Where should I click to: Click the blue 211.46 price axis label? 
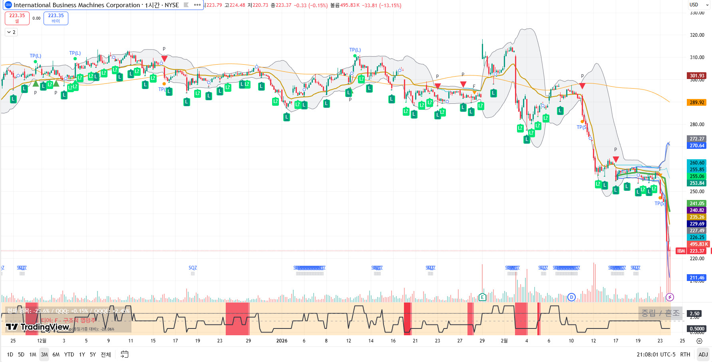[x=697, y=278]
